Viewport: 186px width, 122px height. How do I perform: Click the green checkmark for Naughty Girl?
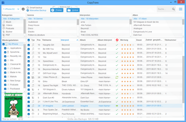pos(117,45)
